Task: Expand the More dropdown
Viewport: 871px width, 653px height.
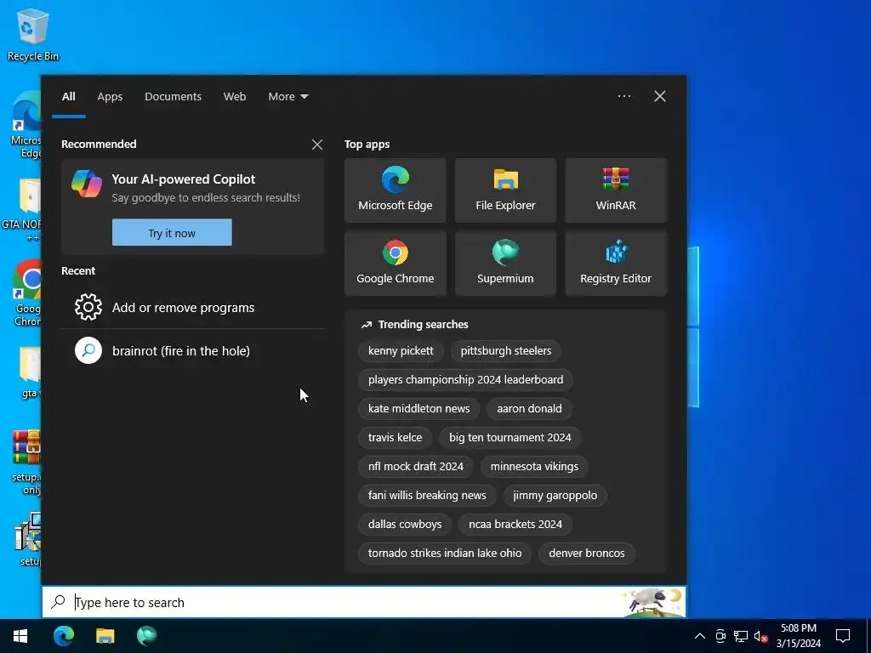Action: pyautogui.click(x=287, y=96)
